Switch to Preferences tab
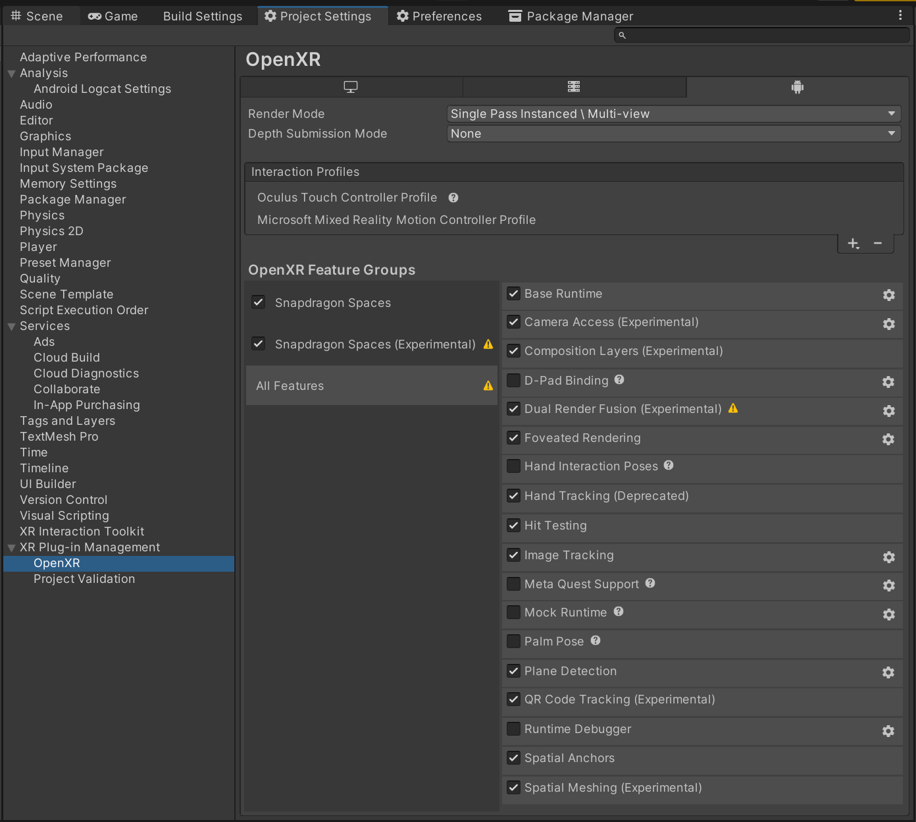The width and height of the screenshot is (916, 822). [439, 16]
